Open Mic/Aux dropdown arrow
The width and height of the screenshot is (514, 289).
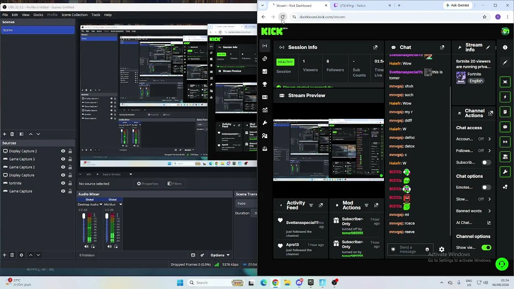coord(120,204)
